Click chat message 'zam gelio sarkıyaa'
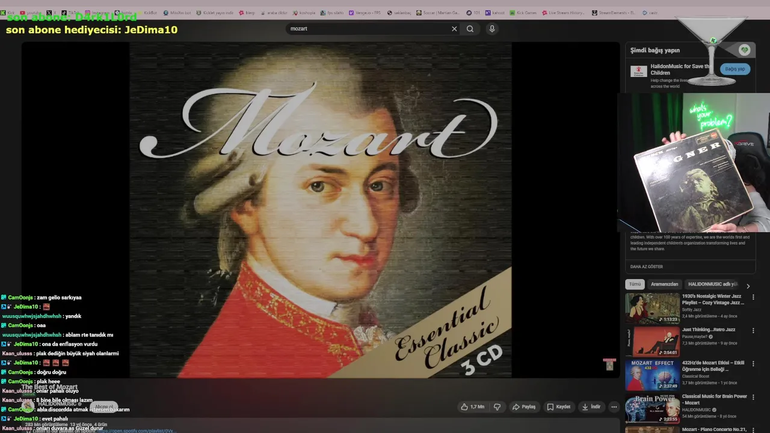The height and width of the screenshot is (433, 770). point(59,298)
